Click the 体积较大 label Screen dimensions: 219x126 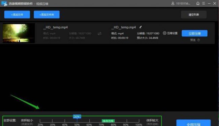152,120
